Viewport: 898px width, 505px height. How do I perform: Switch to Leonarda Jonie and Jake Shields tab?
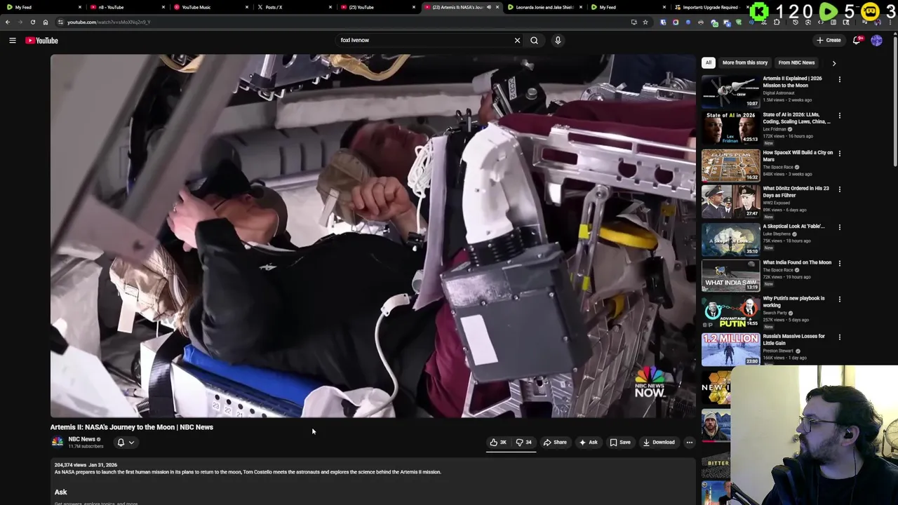click(x=544, y=7)
